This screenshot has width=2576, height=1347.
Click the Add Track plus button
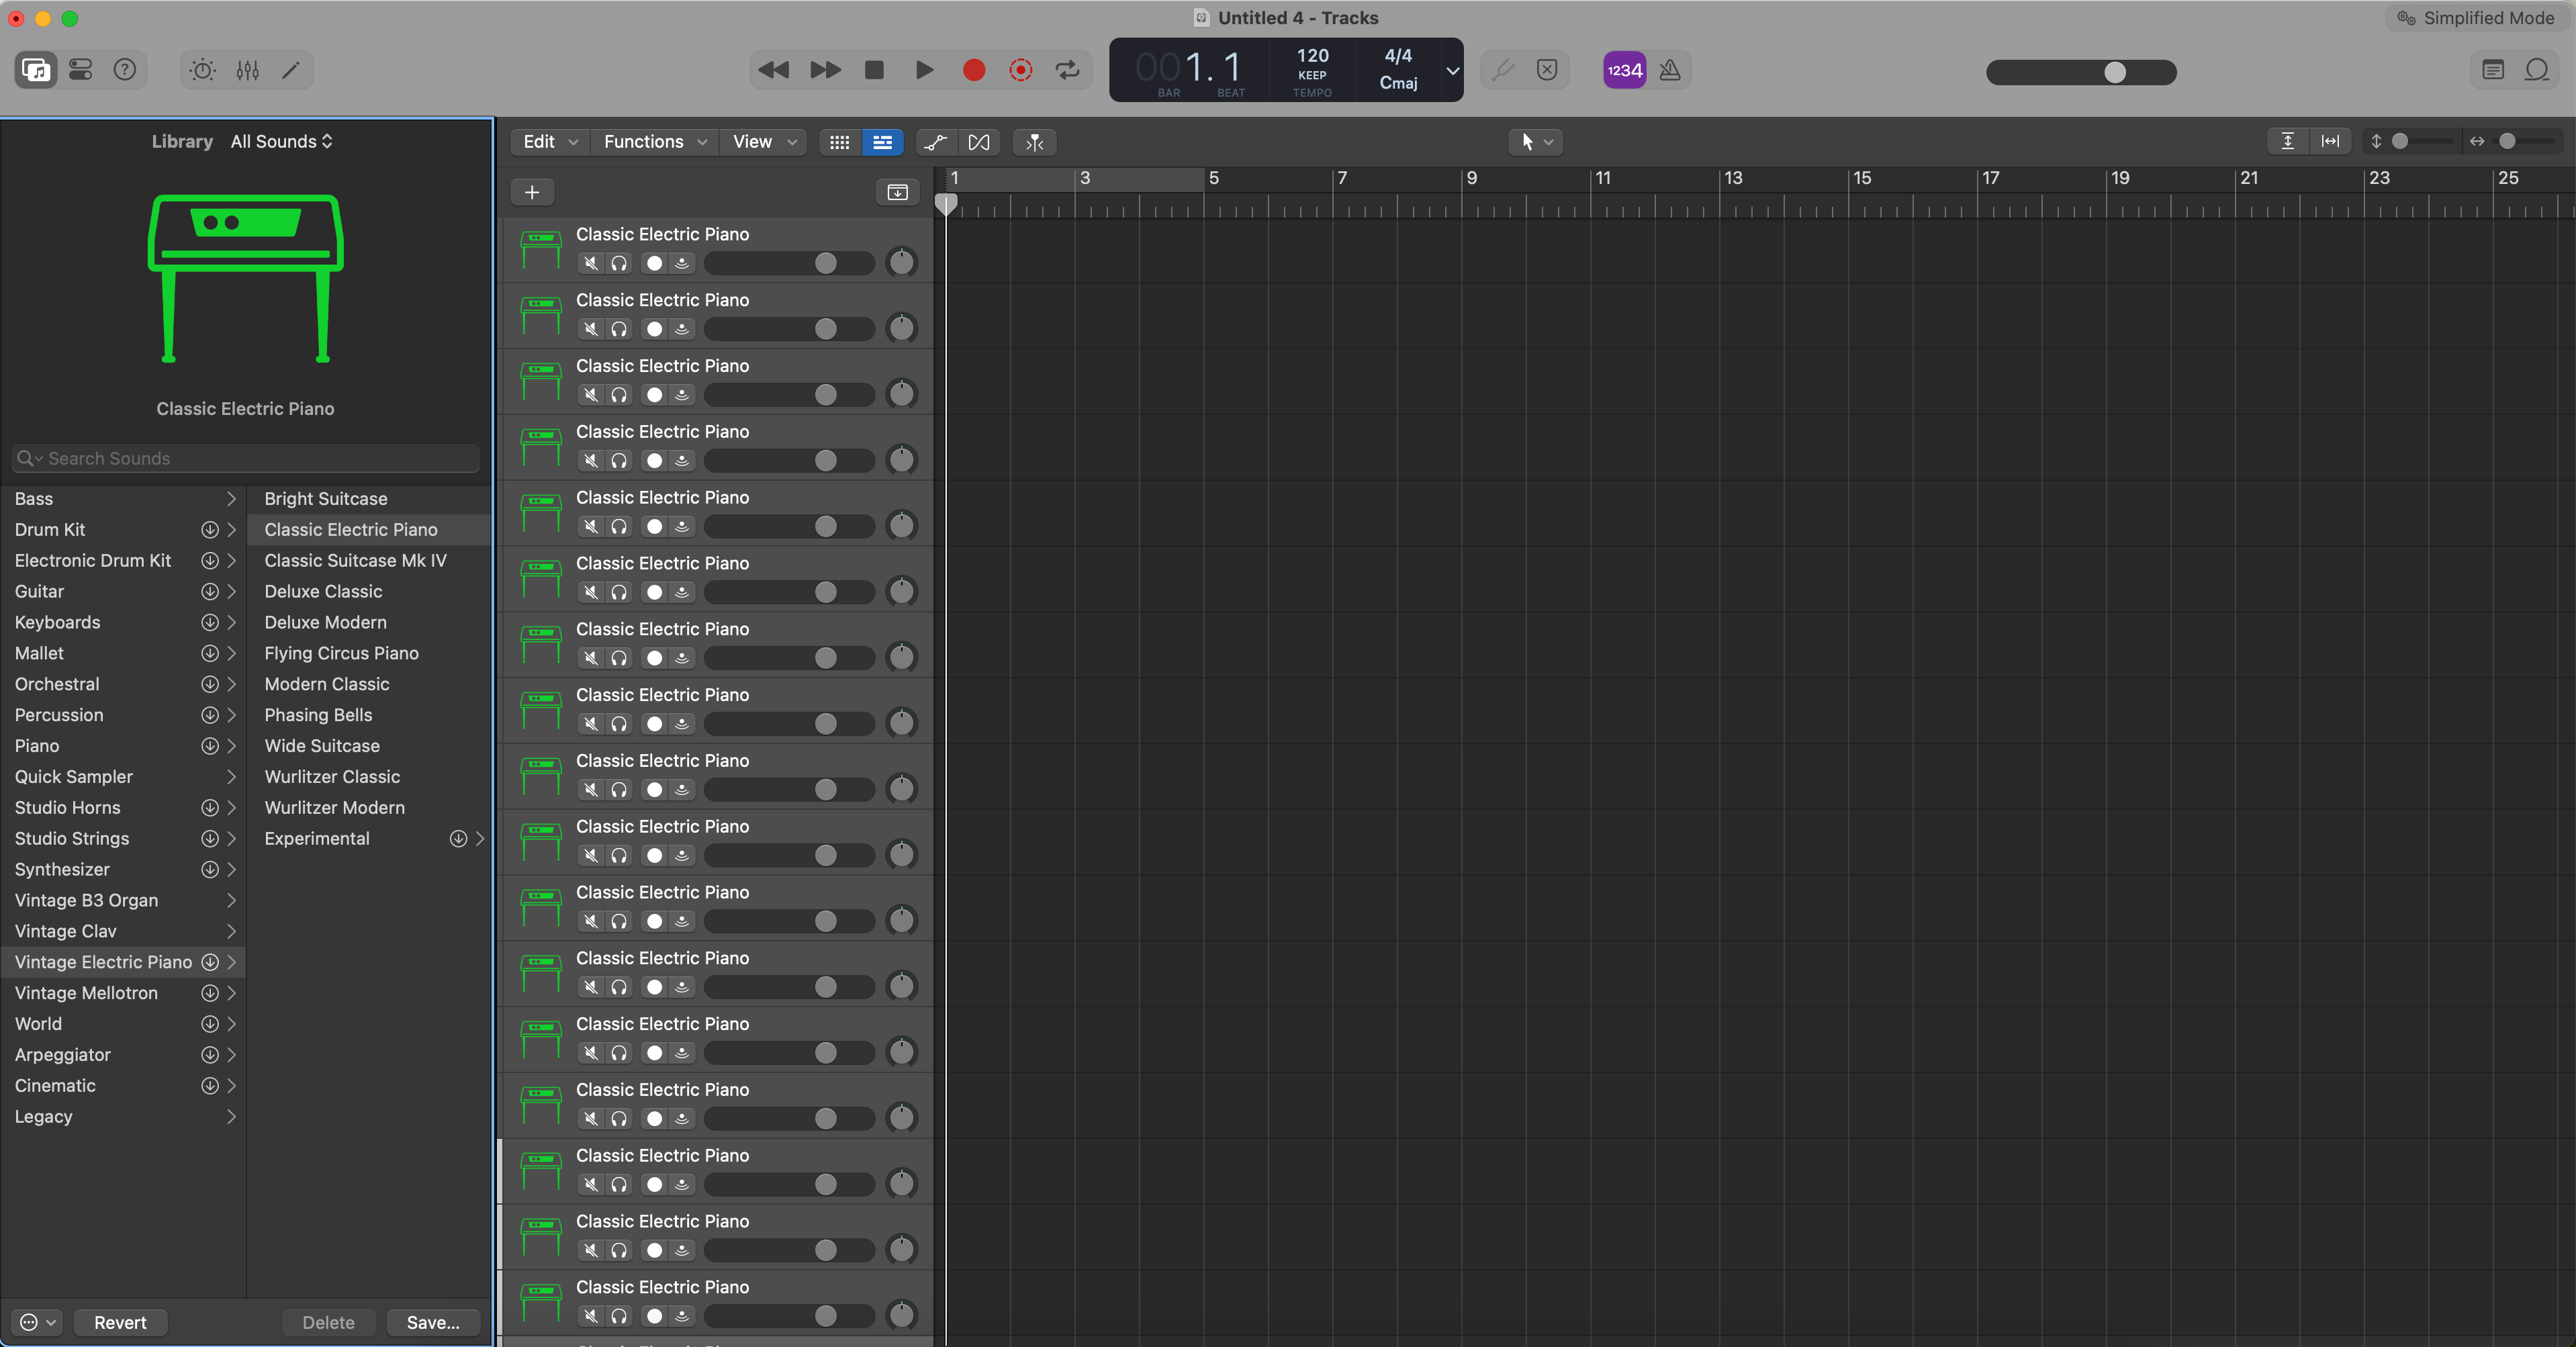[532, 192]
